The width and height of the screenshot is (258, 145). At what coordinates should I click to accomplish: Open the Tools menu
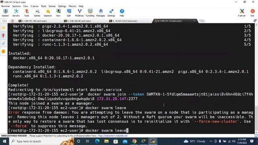(44, 6)
